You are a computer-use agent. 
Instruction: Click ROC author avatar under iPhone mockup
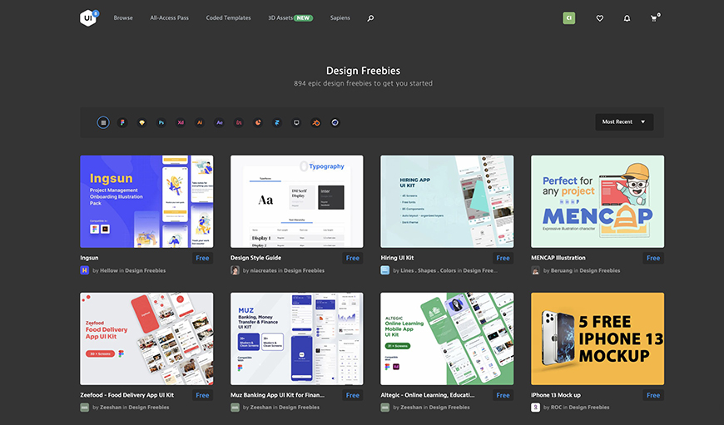coord(536,408)
